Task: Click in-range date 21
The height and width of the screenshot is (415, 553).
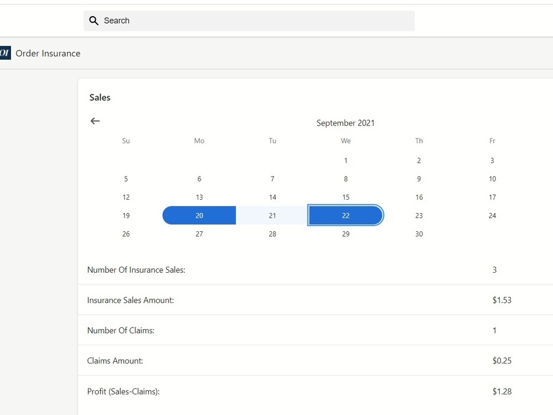Action: tap(272, 216)
